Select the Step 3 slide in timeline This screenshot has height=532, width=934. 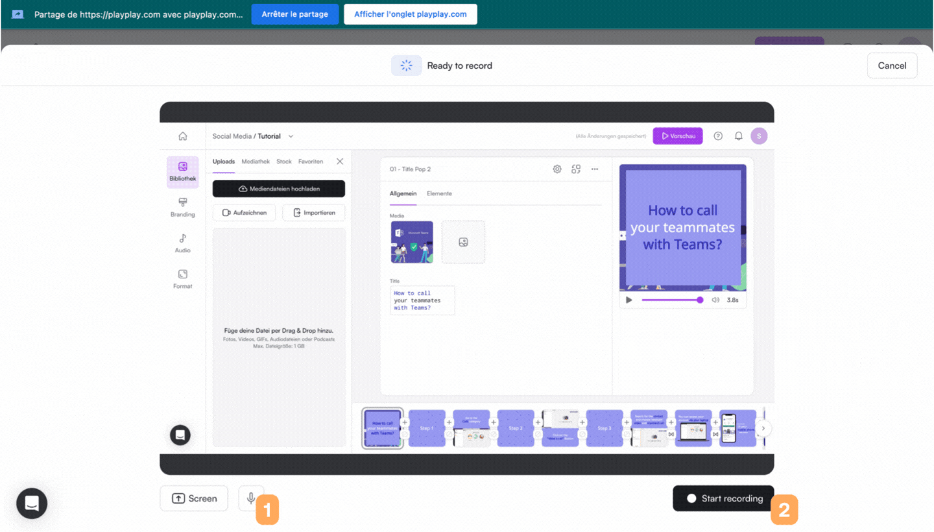pyautogui.click(x=605, y=428)
